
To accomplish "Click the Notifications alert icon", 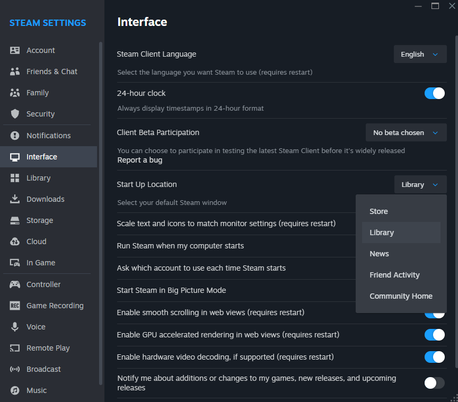I will [x=15, y=136].
